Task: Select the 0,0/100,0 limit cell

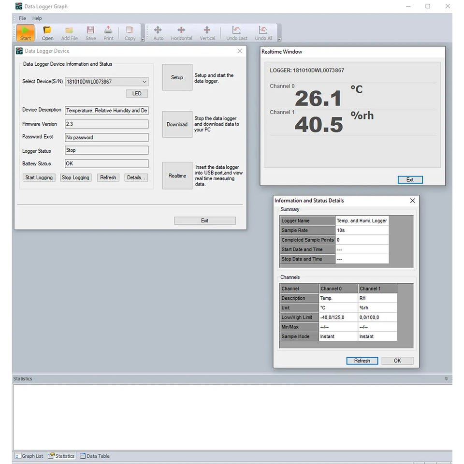Action: [378, 317]
